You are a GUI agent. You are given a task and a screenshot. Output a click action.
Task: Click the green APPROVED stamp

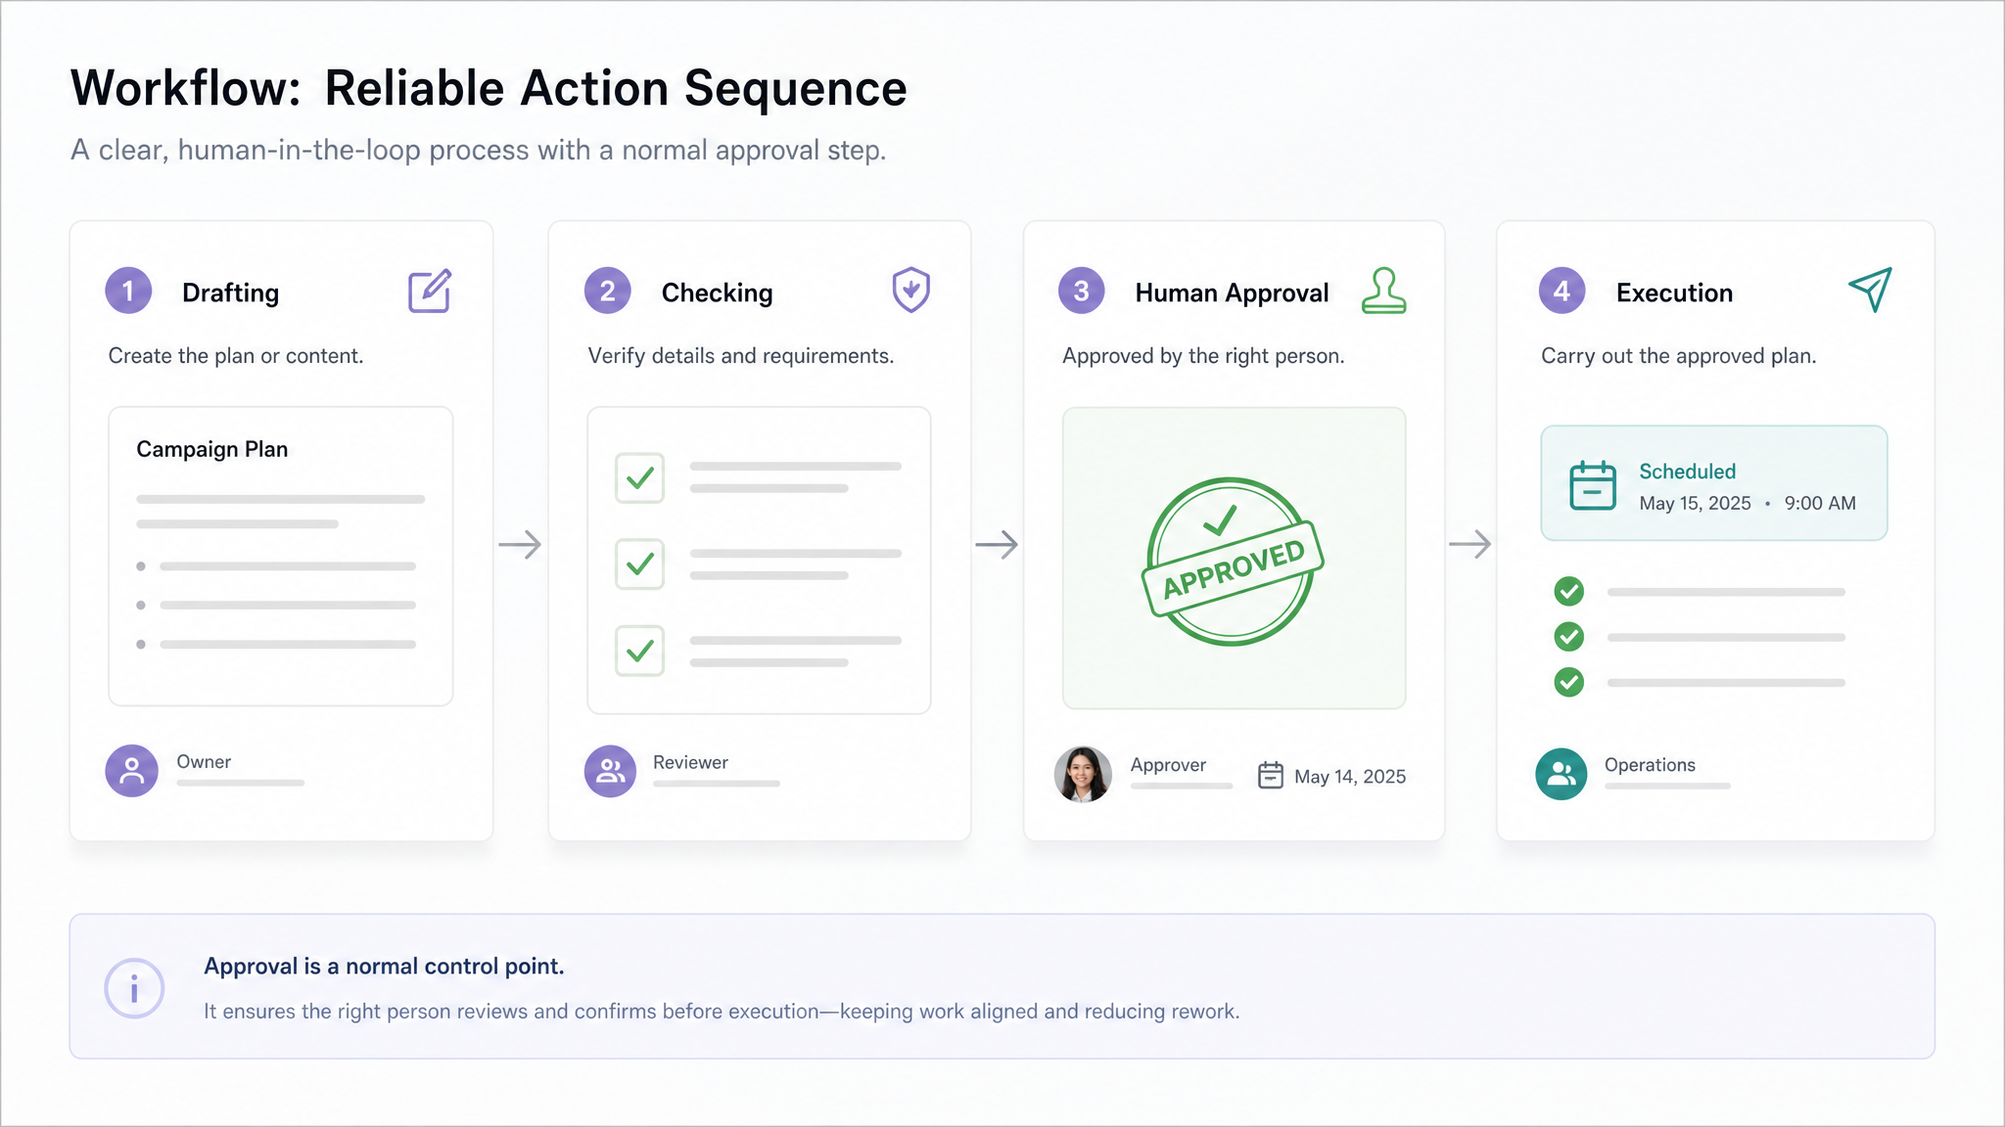[1233, 562]
